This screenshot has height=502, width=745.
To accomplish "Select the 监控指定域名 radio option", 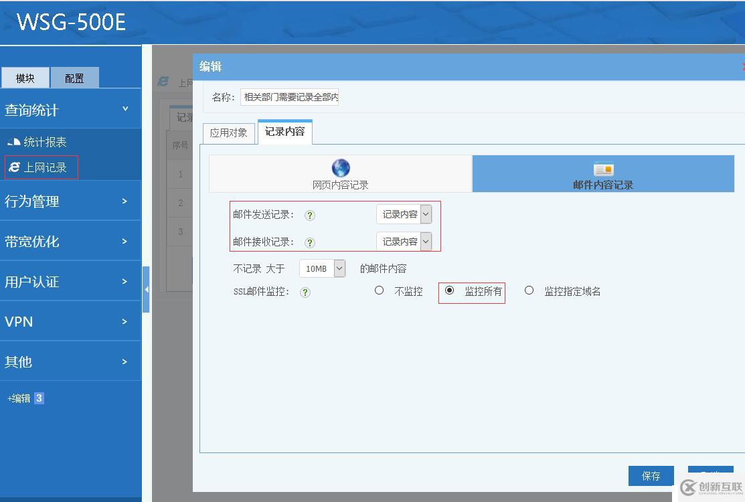I will 529,290.
